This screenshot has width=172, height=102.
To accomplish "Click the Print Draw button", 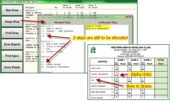I will [x=12, y=33].
